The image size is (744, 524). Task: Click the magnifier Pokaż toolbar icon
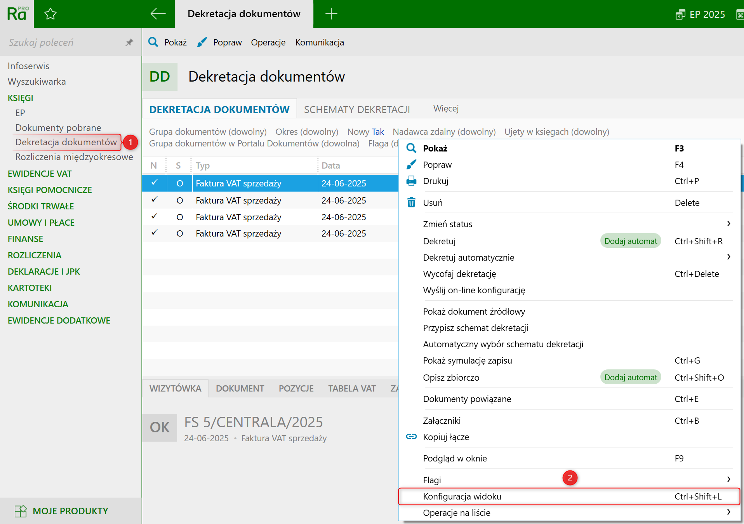[153, 42]
